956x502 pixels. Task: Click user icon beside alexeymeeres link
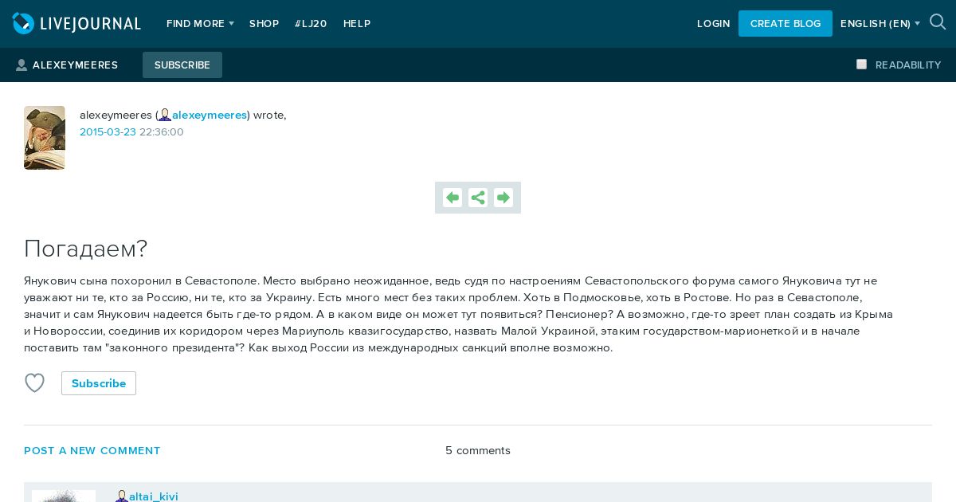coord(165,116)
